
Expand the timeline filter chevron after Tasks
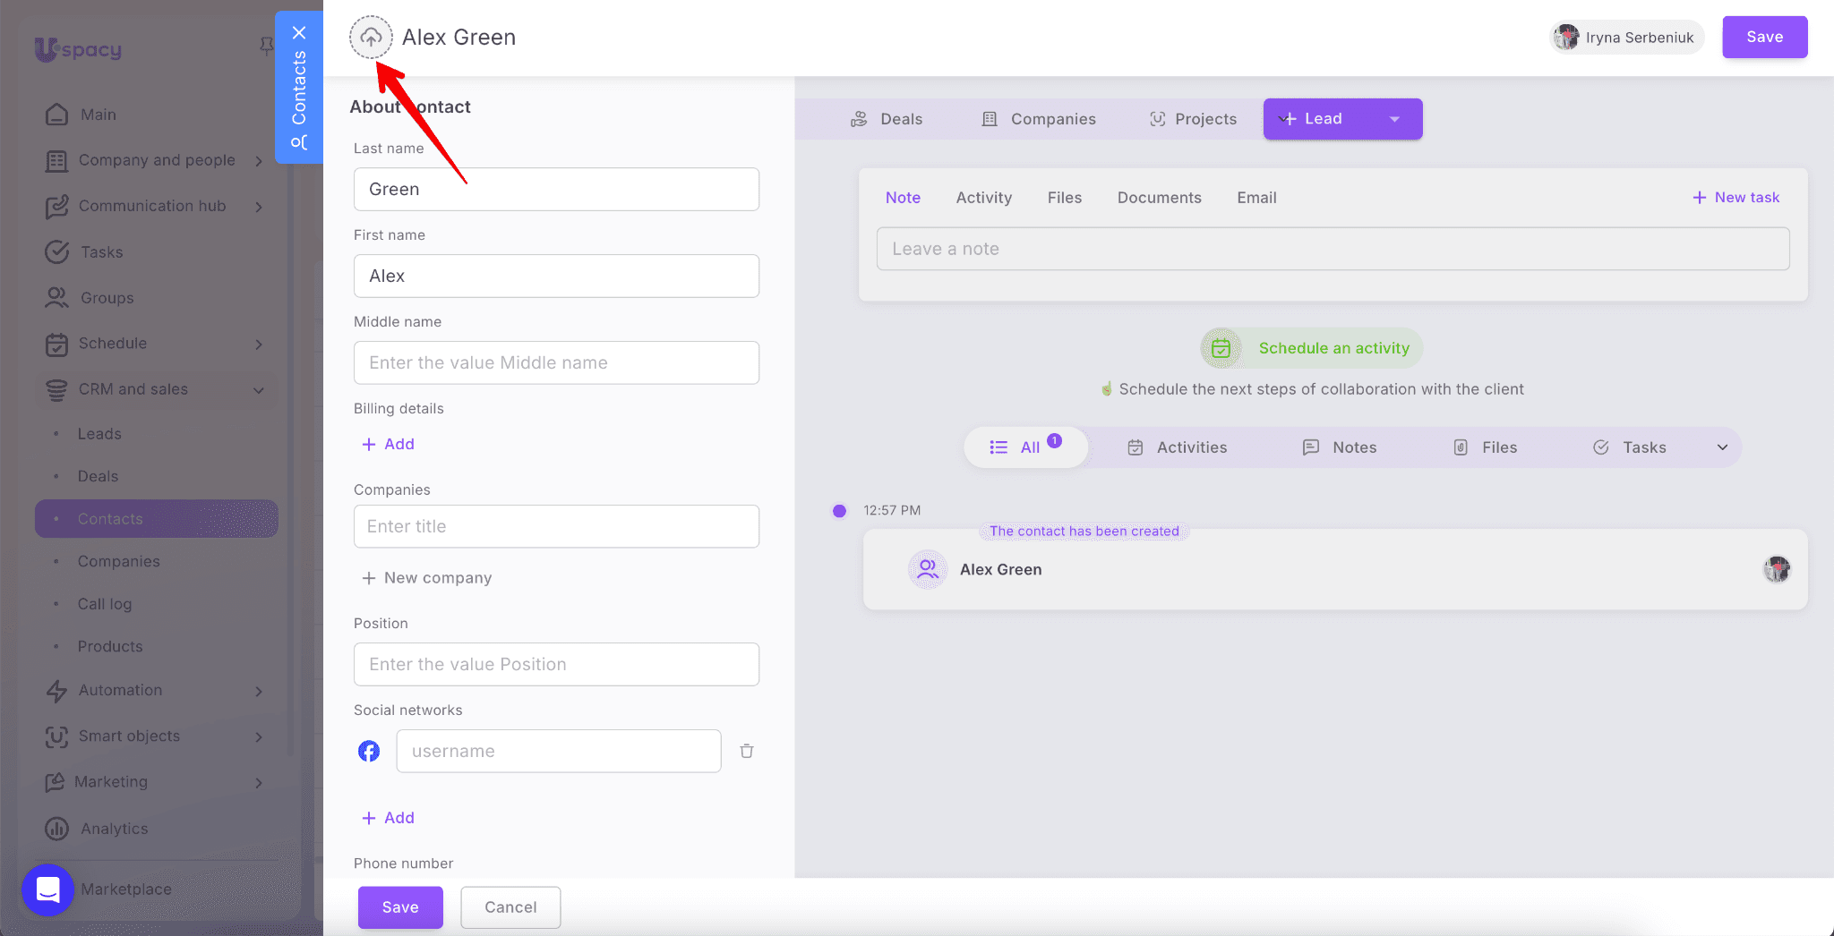tap(1722, 447)
